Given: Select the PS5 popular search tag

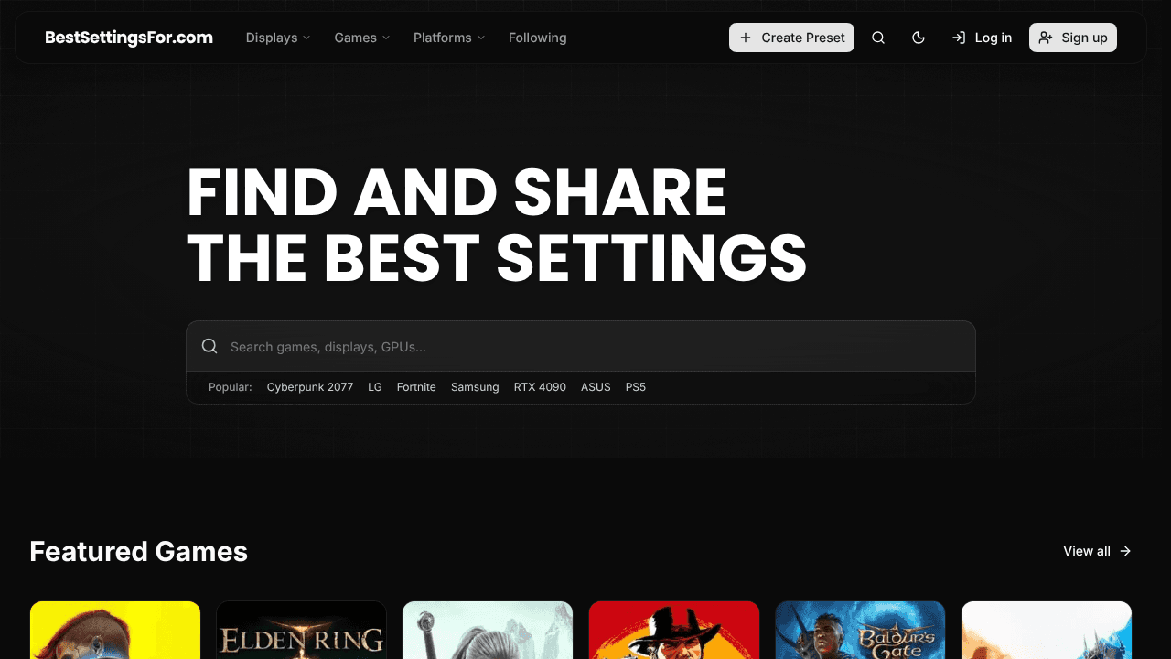Looking at the screenshot, I should tap(636, 387).
